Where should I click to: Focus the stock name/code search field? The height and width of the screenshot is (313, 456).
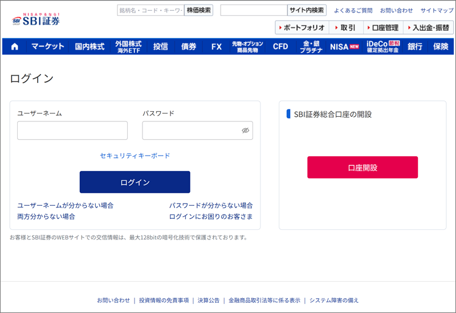(150, 10)
